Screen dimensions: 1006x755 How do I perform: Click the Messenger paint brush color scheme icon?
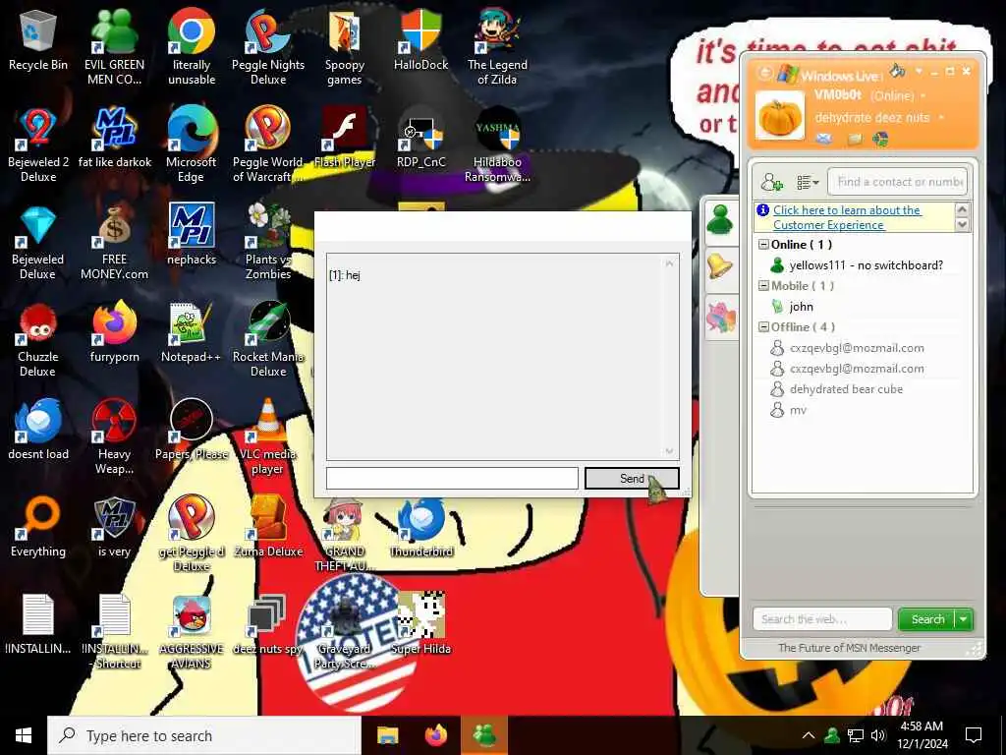click(x=898, y=70)
